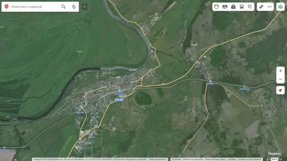Open the bookmarks layers icon
This screenshot has width=287, height=161.
pyautogui.click(x=250, y=7)
